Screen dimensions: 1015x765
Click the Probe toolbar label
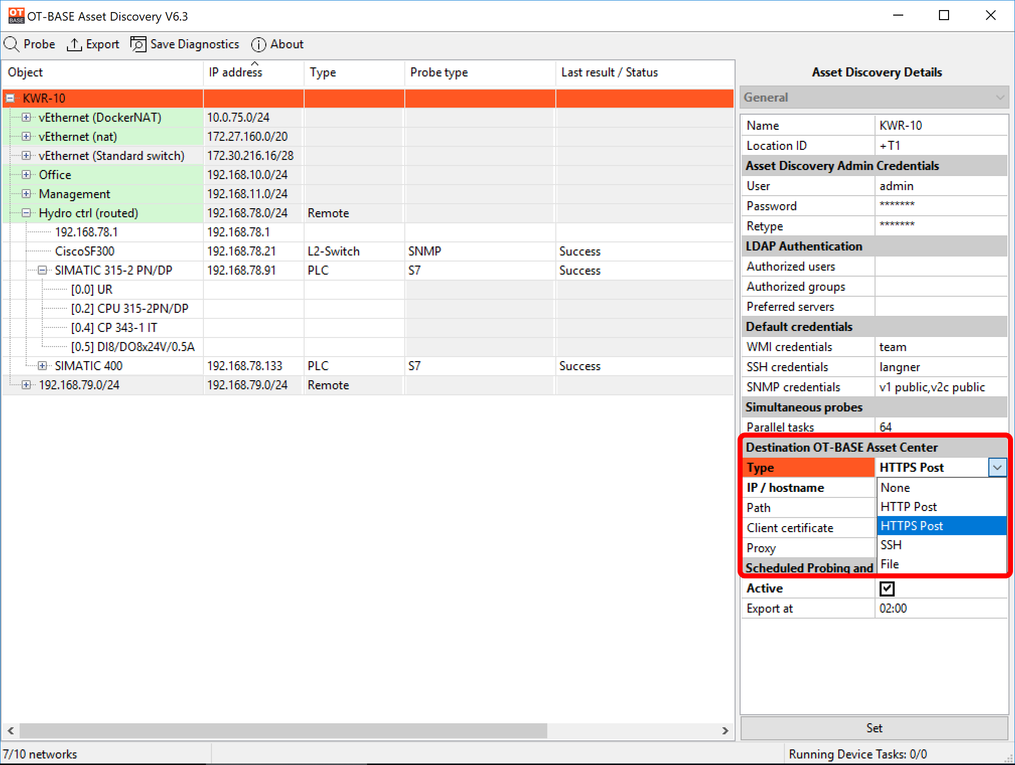(39, 44)
